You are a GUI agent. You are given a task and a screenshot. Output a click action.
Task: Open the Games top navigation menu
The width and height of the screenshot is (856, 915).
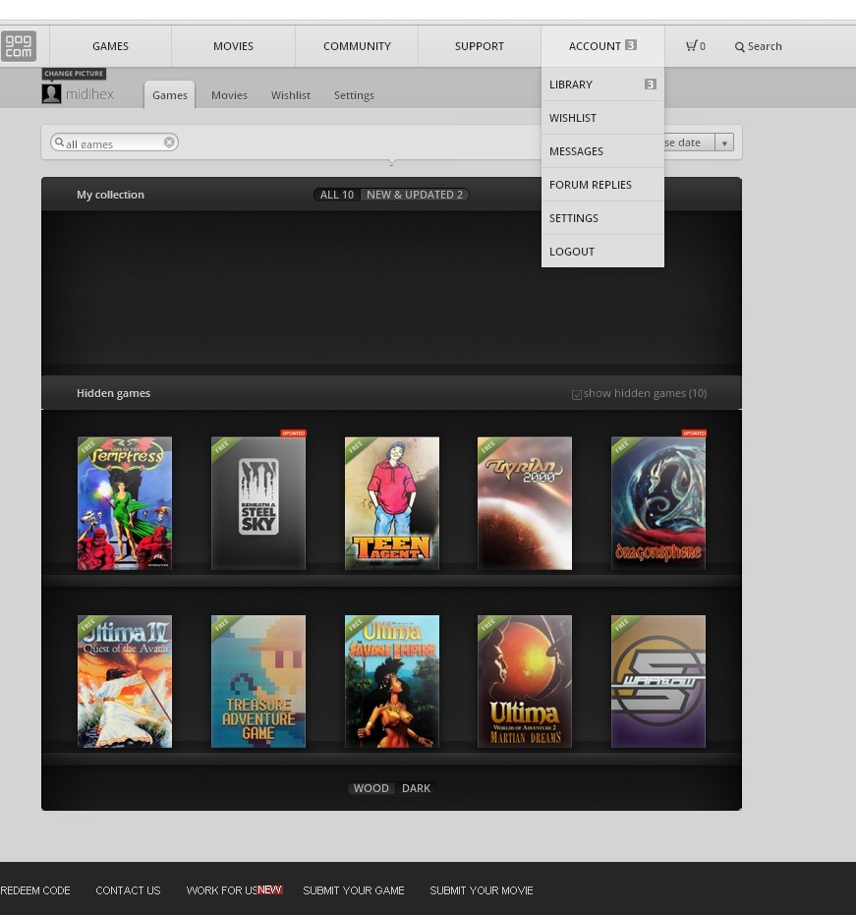coord(110,46)
